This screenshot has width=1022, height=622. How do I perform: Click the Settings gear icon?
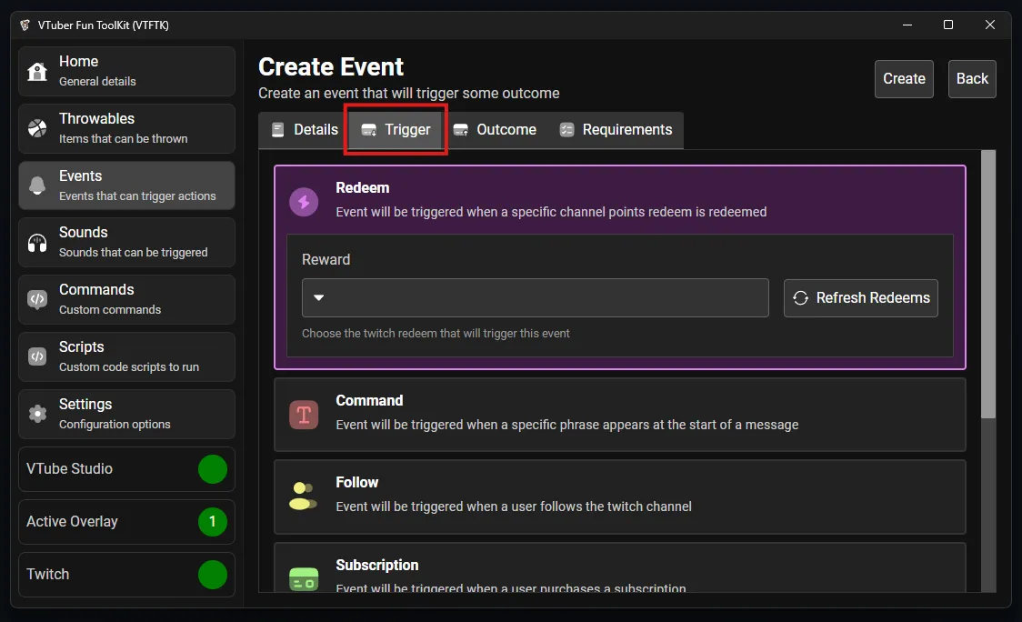[x=37, y=414]
